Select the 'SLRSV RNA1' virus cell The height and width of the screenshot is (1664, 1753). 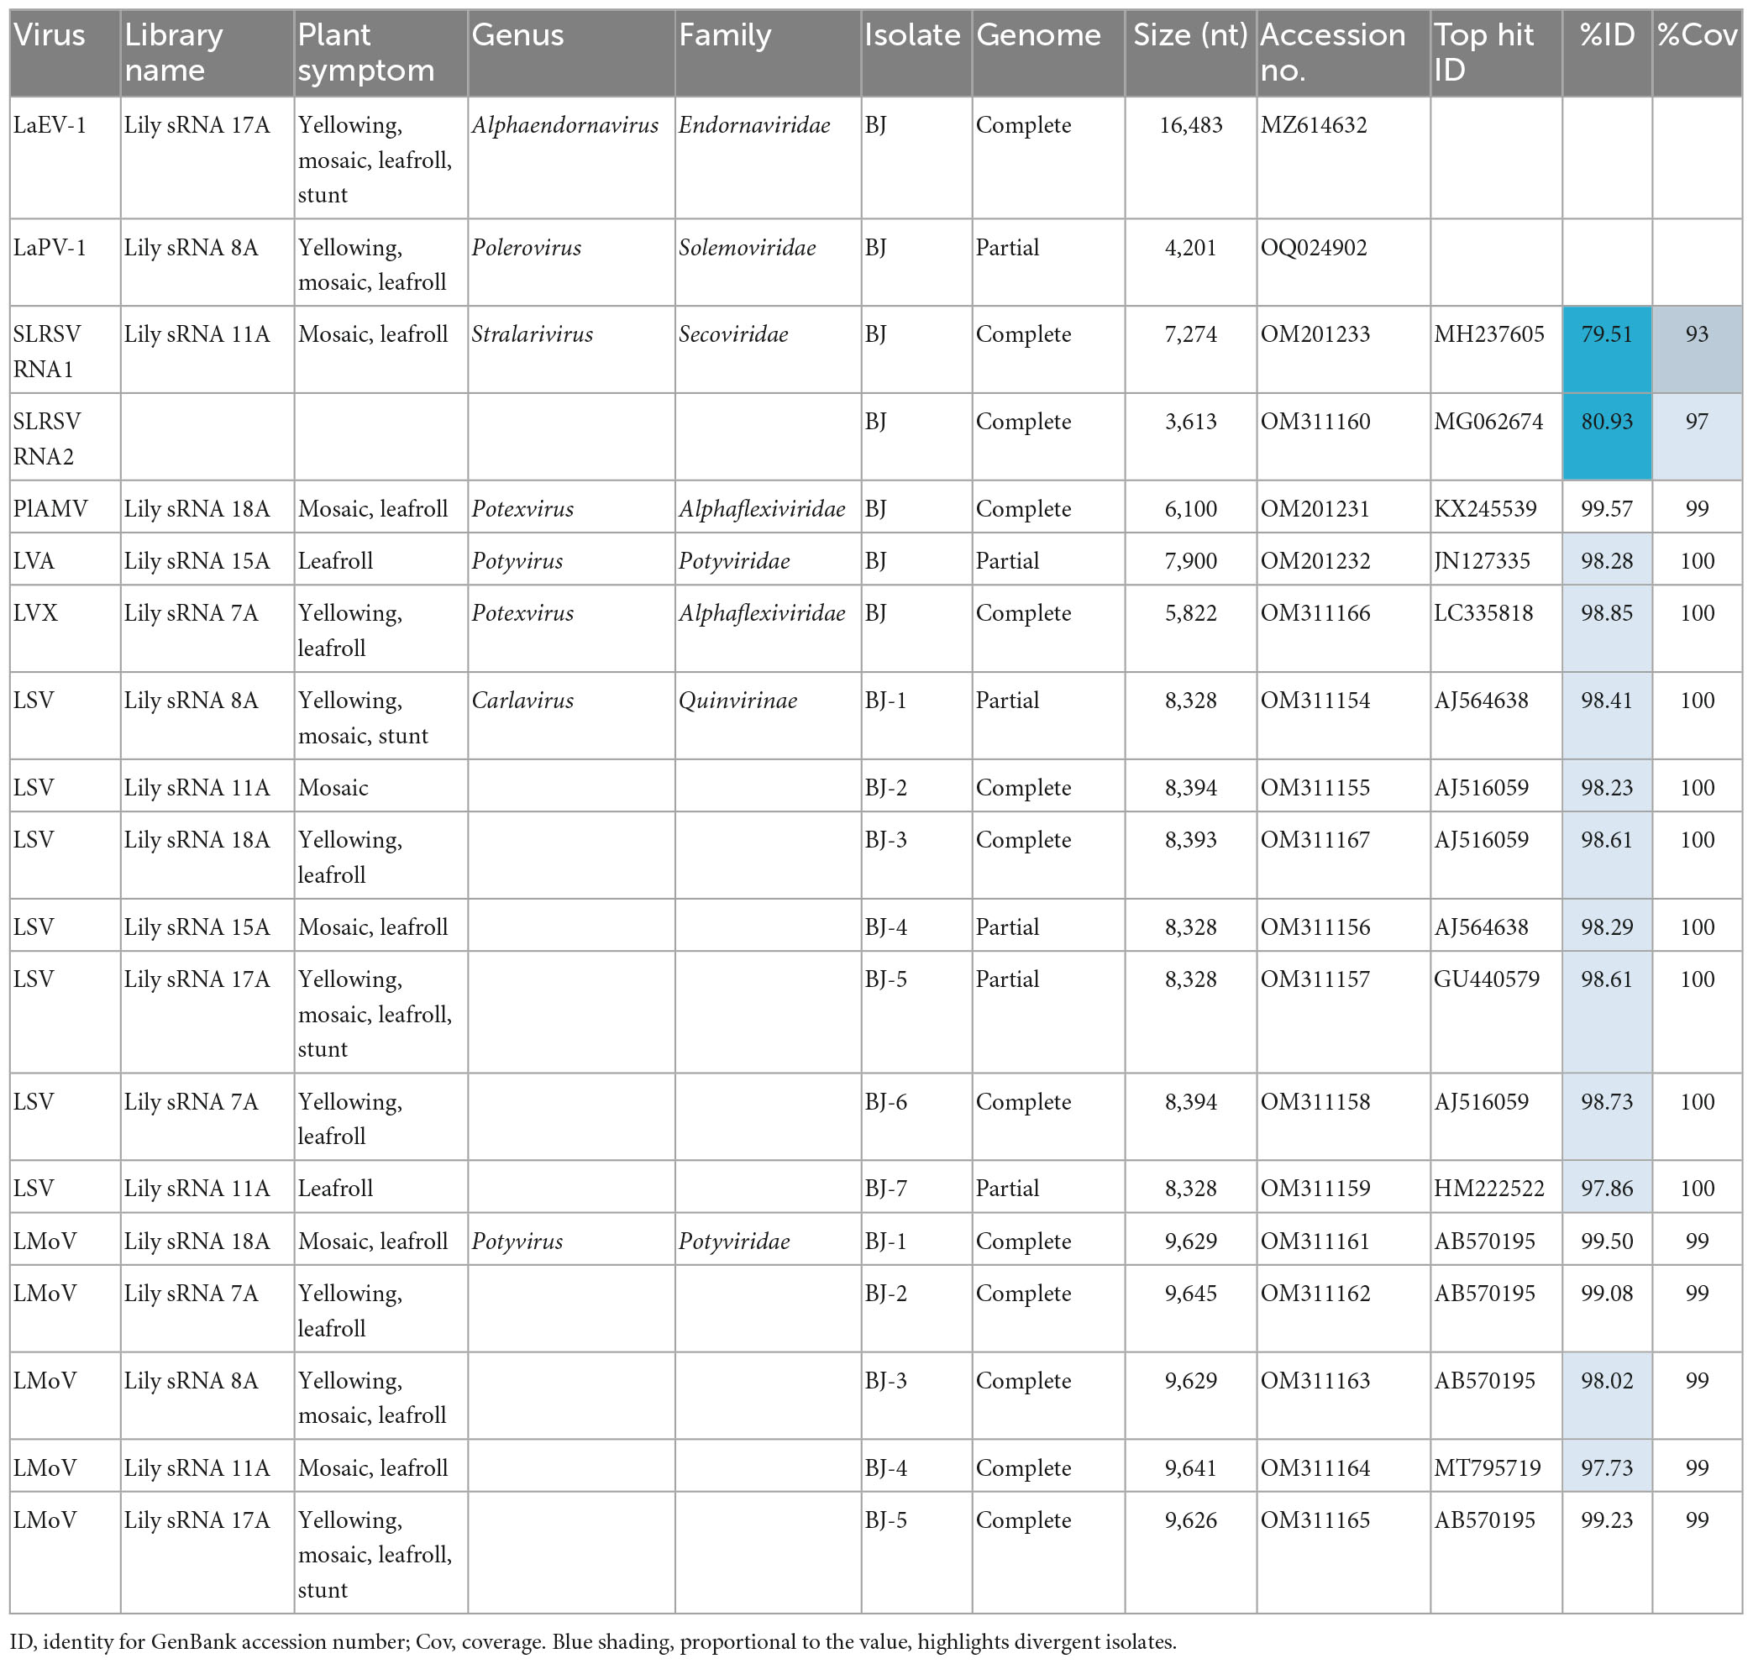tap(65, 349)
